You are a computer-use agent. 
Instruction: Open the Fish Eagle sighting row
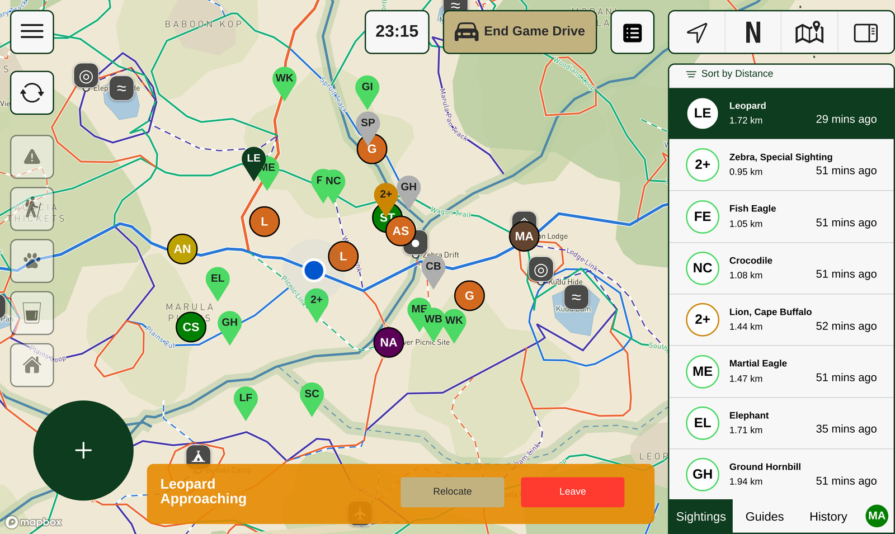(x=781, y=216)
